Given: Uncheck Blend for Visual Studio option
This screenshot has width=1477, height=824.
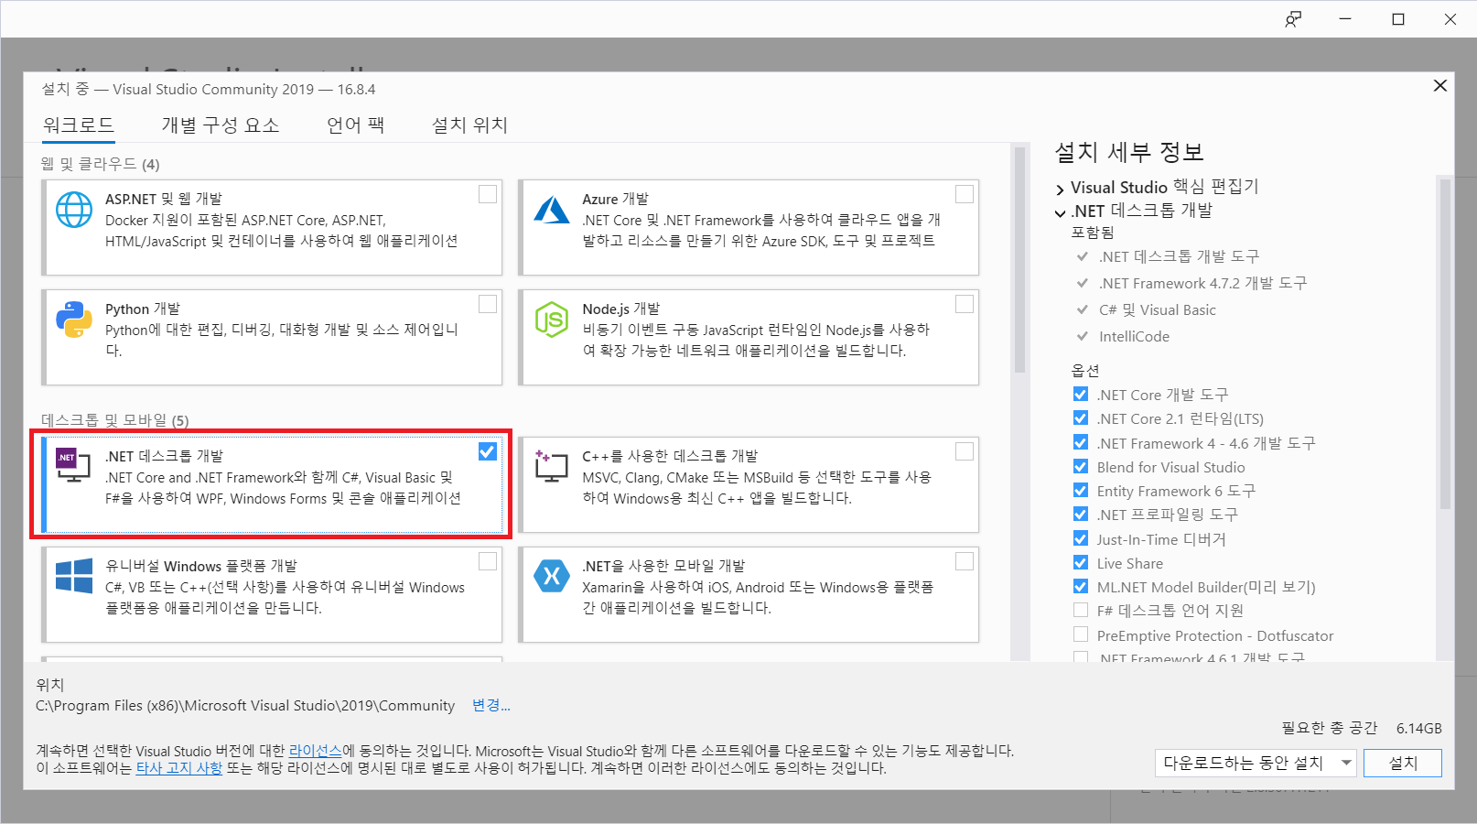Looking at the screenshot, I should 1081,466.
